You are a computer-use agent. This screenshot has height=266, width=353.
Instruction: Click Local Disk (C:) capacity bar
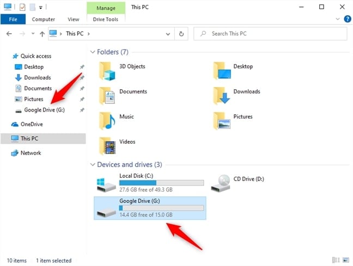(x=162, y=183)
